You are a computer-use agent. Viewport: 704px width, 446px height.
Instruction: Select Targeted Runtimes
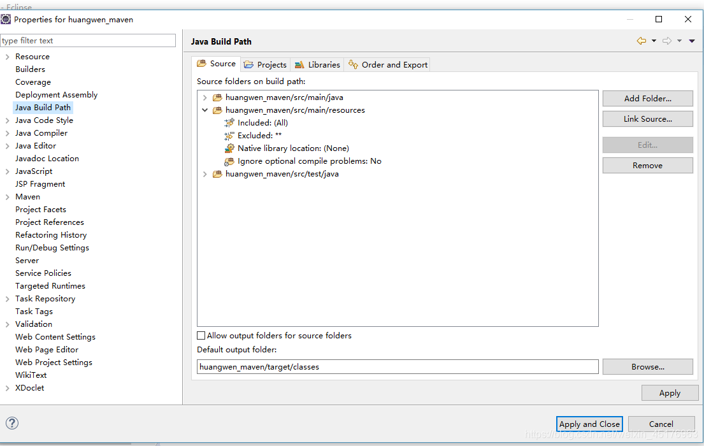click(50, 286)
